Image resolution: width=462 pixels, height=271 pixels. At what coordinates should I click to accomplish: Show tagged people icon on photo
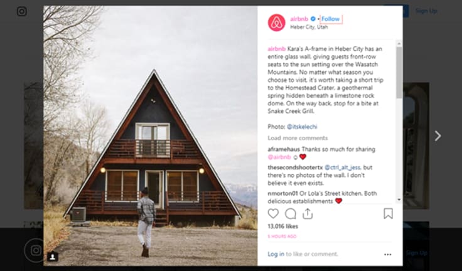(x=53, y=257)
